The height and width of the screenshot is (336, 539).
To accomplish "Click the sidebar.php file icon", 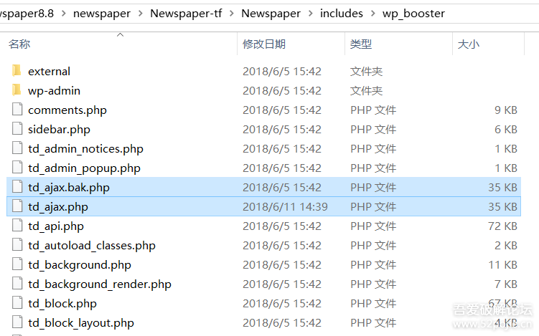I will [x=17, y=129].
